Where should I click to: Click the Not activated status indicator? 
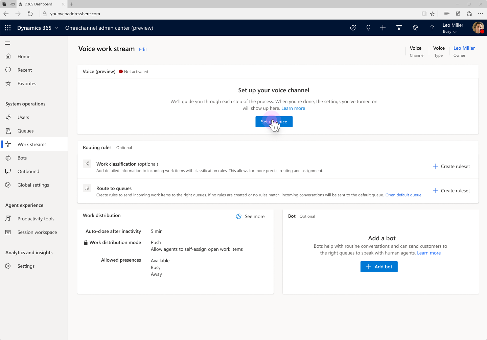[134, 72]
